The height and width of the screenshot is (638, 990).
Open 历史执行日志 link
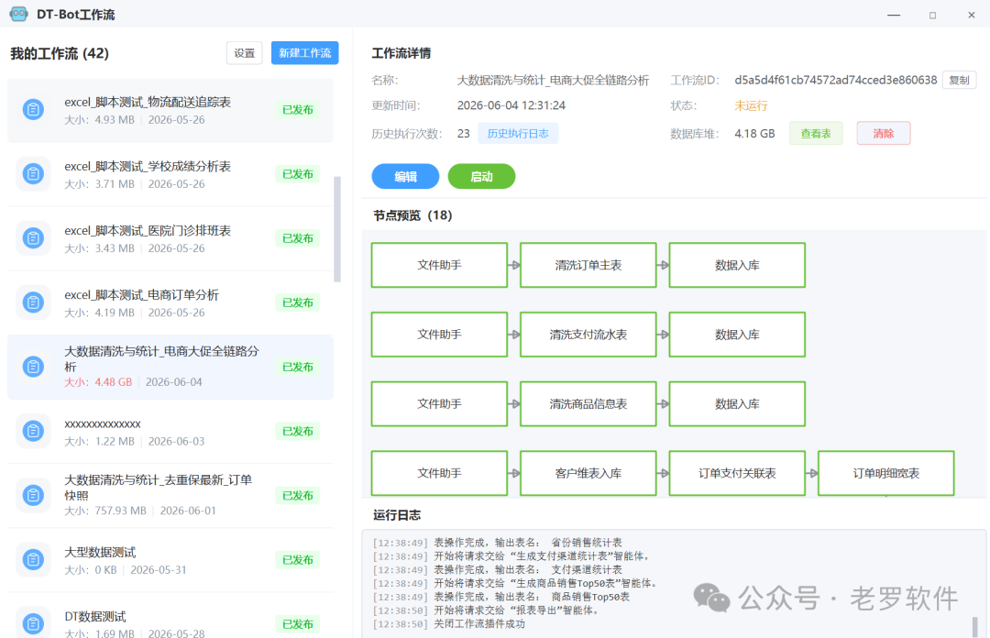coord(518,133)
